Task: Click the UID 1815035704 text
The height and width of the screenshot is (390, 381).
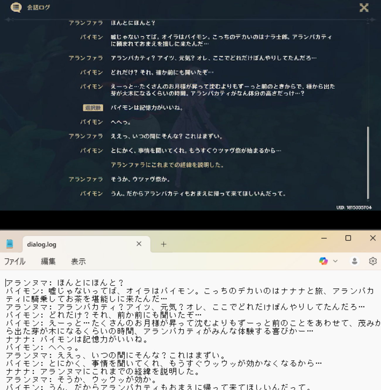Action: pyautogui.click(x=354, y=207)
